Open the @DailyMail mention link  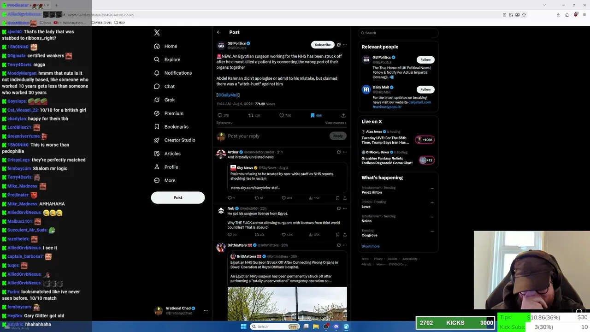(228, 95)
